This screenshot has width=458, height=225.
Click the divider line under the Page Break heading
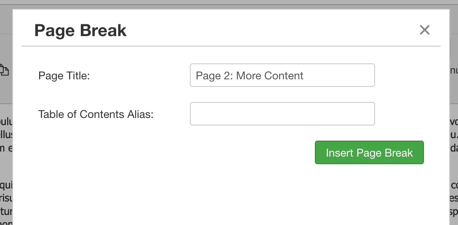(231, 46)
